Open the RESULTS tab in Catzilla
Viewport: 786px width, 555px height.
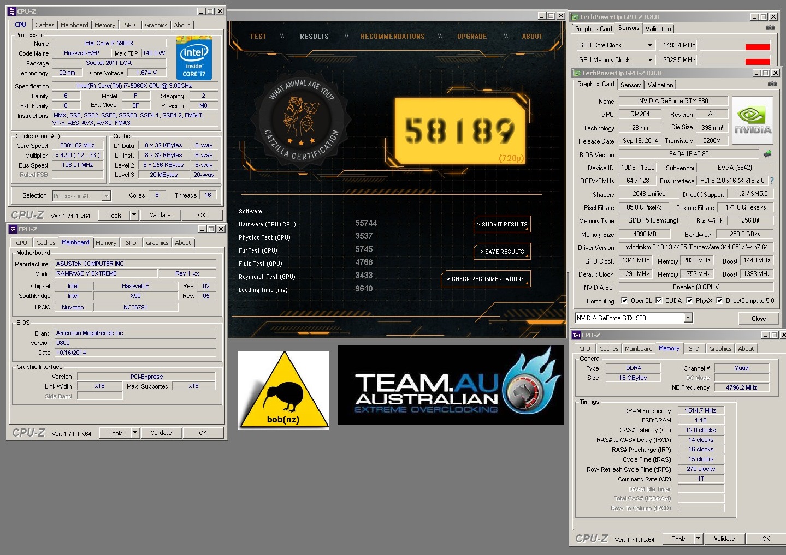tap(314, 37)
